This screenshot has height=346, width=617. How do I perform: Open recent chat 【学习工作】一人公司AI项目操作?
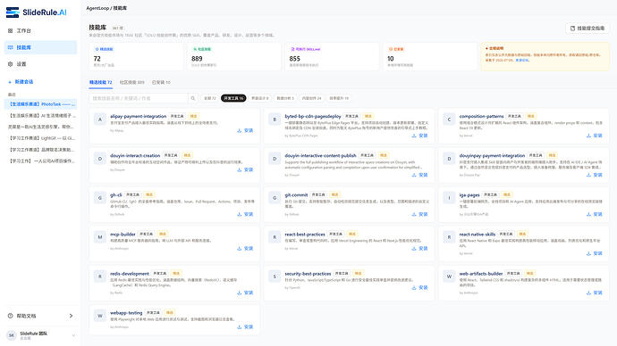click(40, 161)
